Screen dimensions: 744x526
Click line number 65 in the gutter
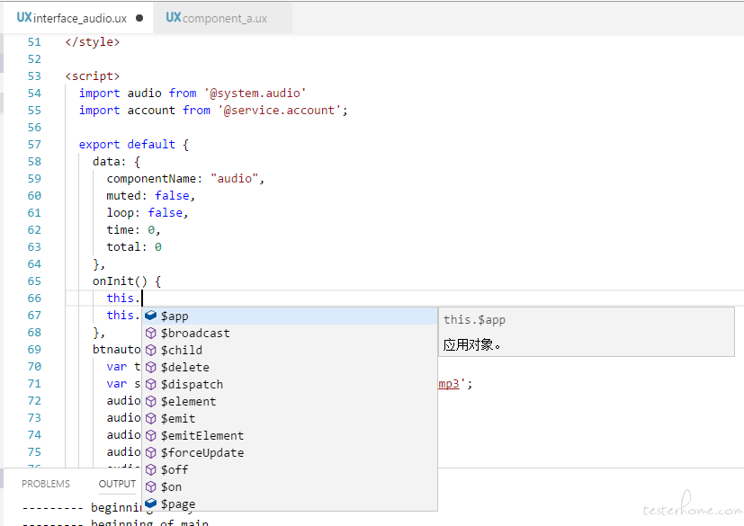pyautogui.click(x=34, y=281)
